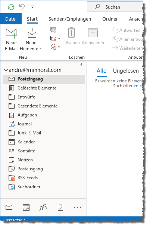Switch to Calendar view in navigation bar
150x228 pixels.
click(x=26, y=208)
